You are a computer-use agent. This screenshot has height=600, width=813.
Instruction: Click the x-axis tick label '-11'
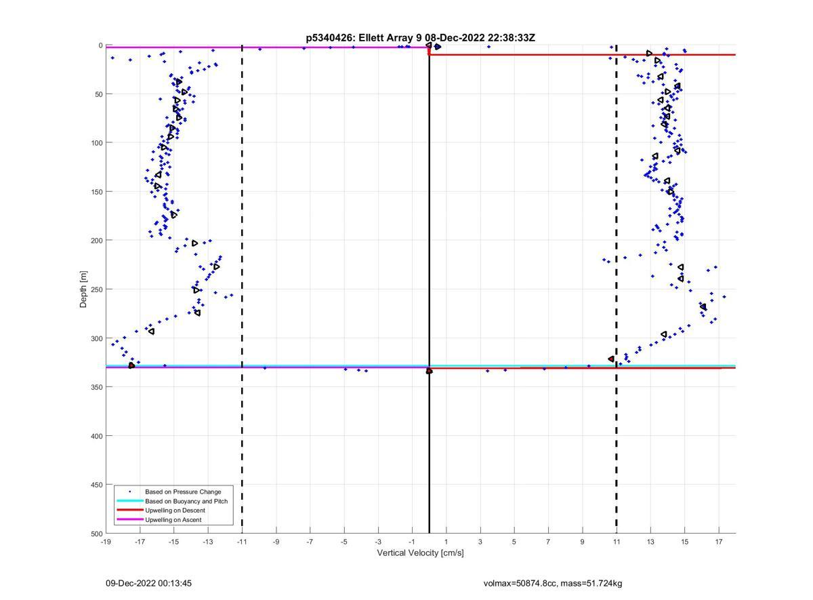tap(242, 542)
